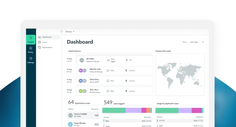Click the 549 users logged count
This screenshot has height=127, width=236.
tap(108, 102)
